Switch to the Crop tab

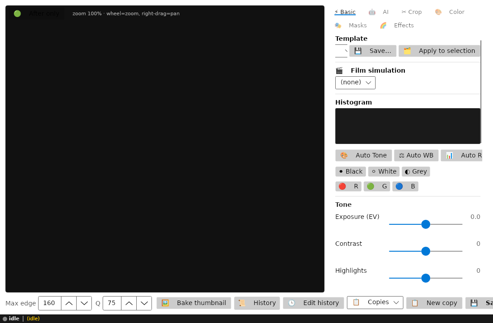pyautogui.click(x=411, y=12)
